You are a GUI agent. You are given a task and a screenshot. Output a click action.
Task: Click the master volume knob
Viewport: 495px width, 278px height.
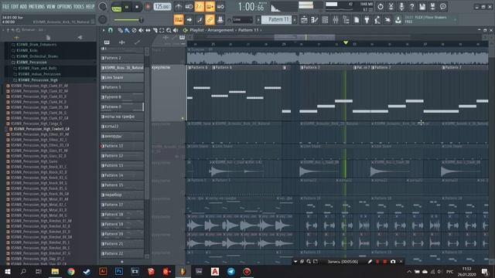103,7
